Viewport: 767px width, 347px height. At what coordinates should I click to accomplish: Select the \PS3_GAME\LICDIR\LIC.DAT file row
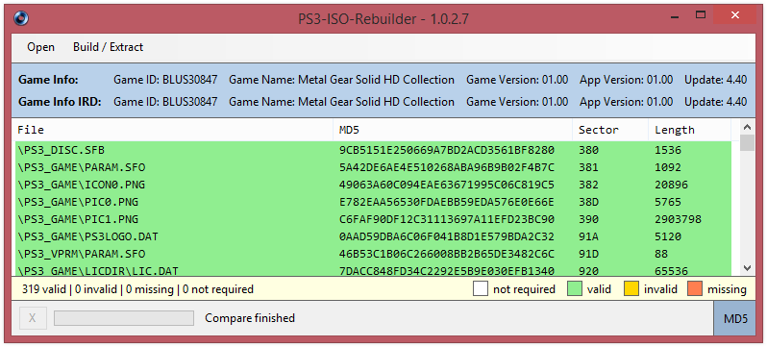coord(373,270)
